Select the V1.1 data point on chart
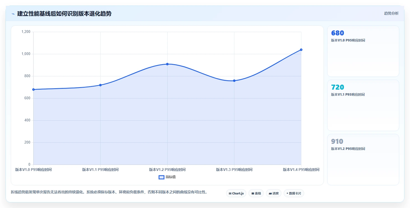This screenshot has width=410, height=208. [x=100, y=85]
